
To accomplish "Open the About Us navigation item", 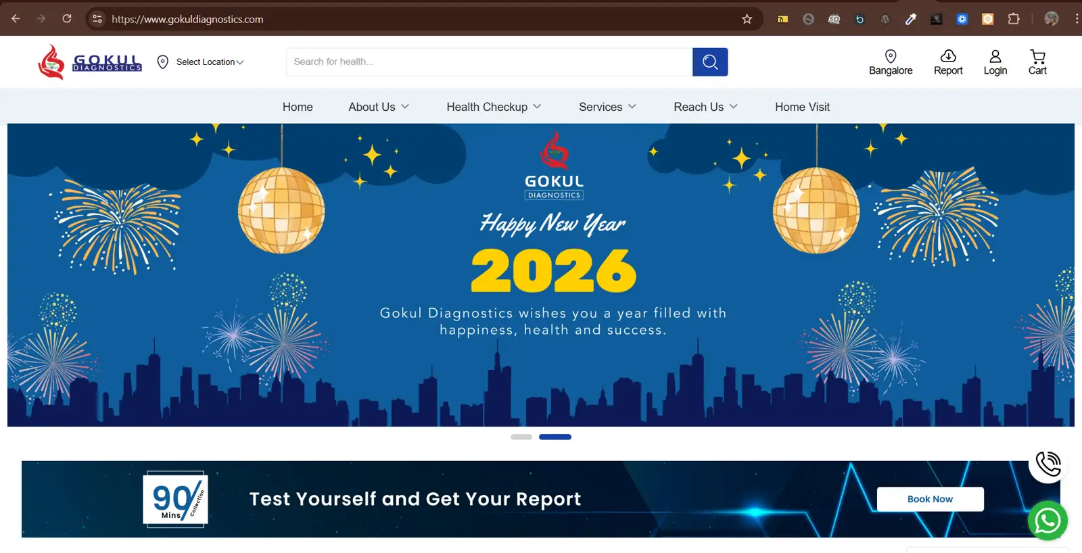I will coord(372,107).
